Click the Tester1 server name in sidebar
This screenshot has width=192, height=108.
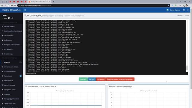point(5,15)
